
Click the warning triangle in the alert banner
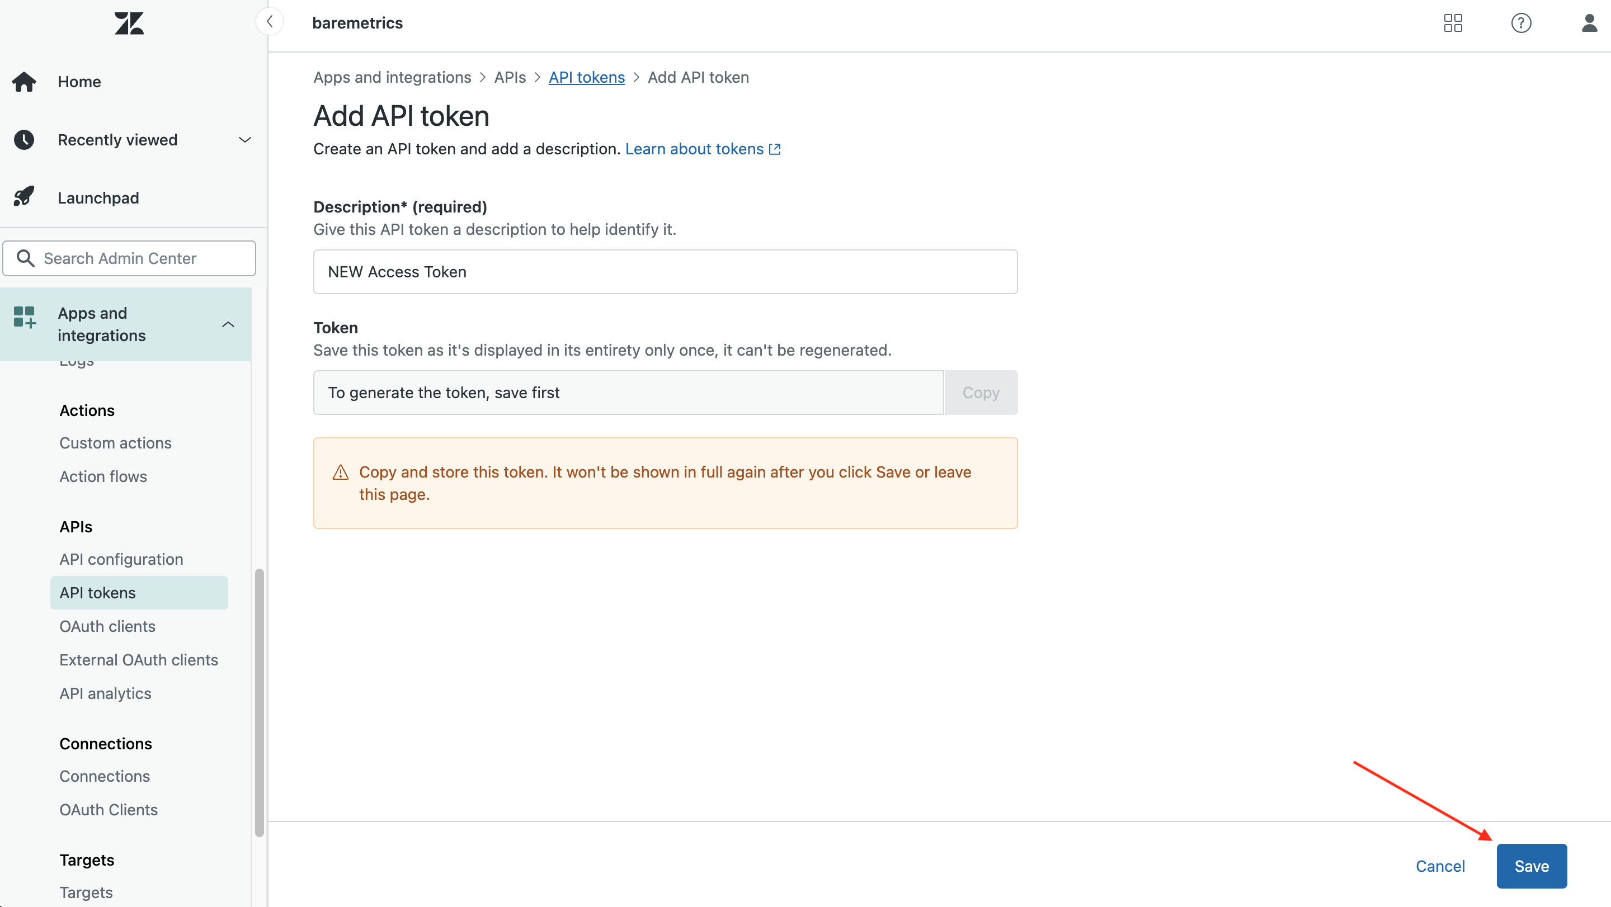pyautogui.click(x=340, y=473)
